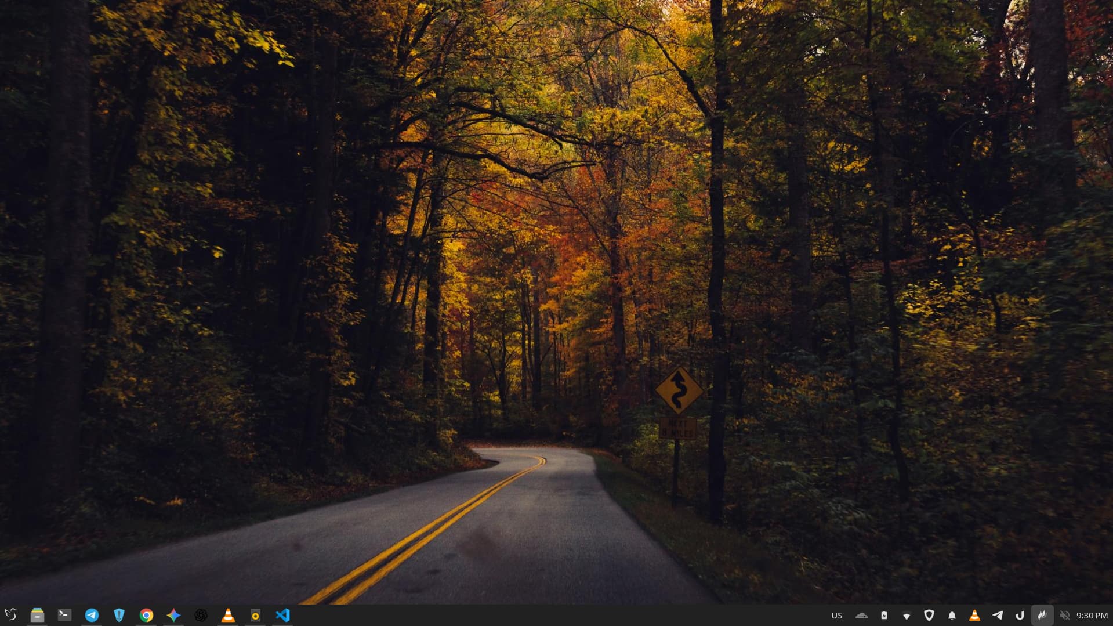Launch Google Chrome from the taskbar
The width and height of the screenshot is (1113, 626).
(x=146, y=615)
